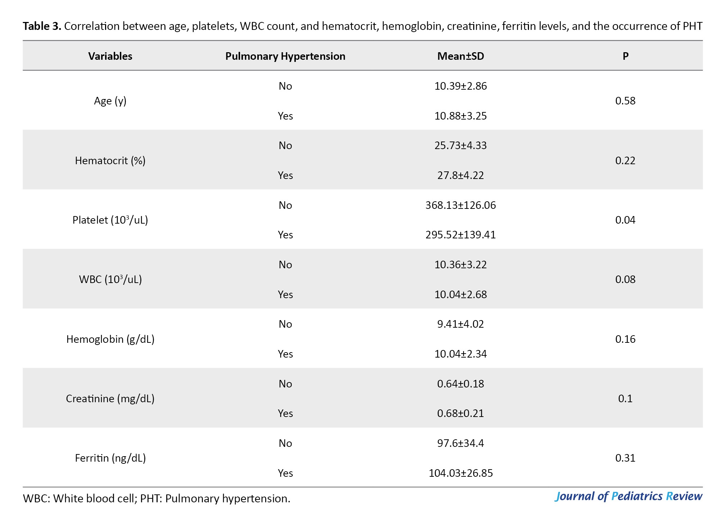The image size is (719, 516).
Task: Click the WBC row label
Action: point(110,279)
